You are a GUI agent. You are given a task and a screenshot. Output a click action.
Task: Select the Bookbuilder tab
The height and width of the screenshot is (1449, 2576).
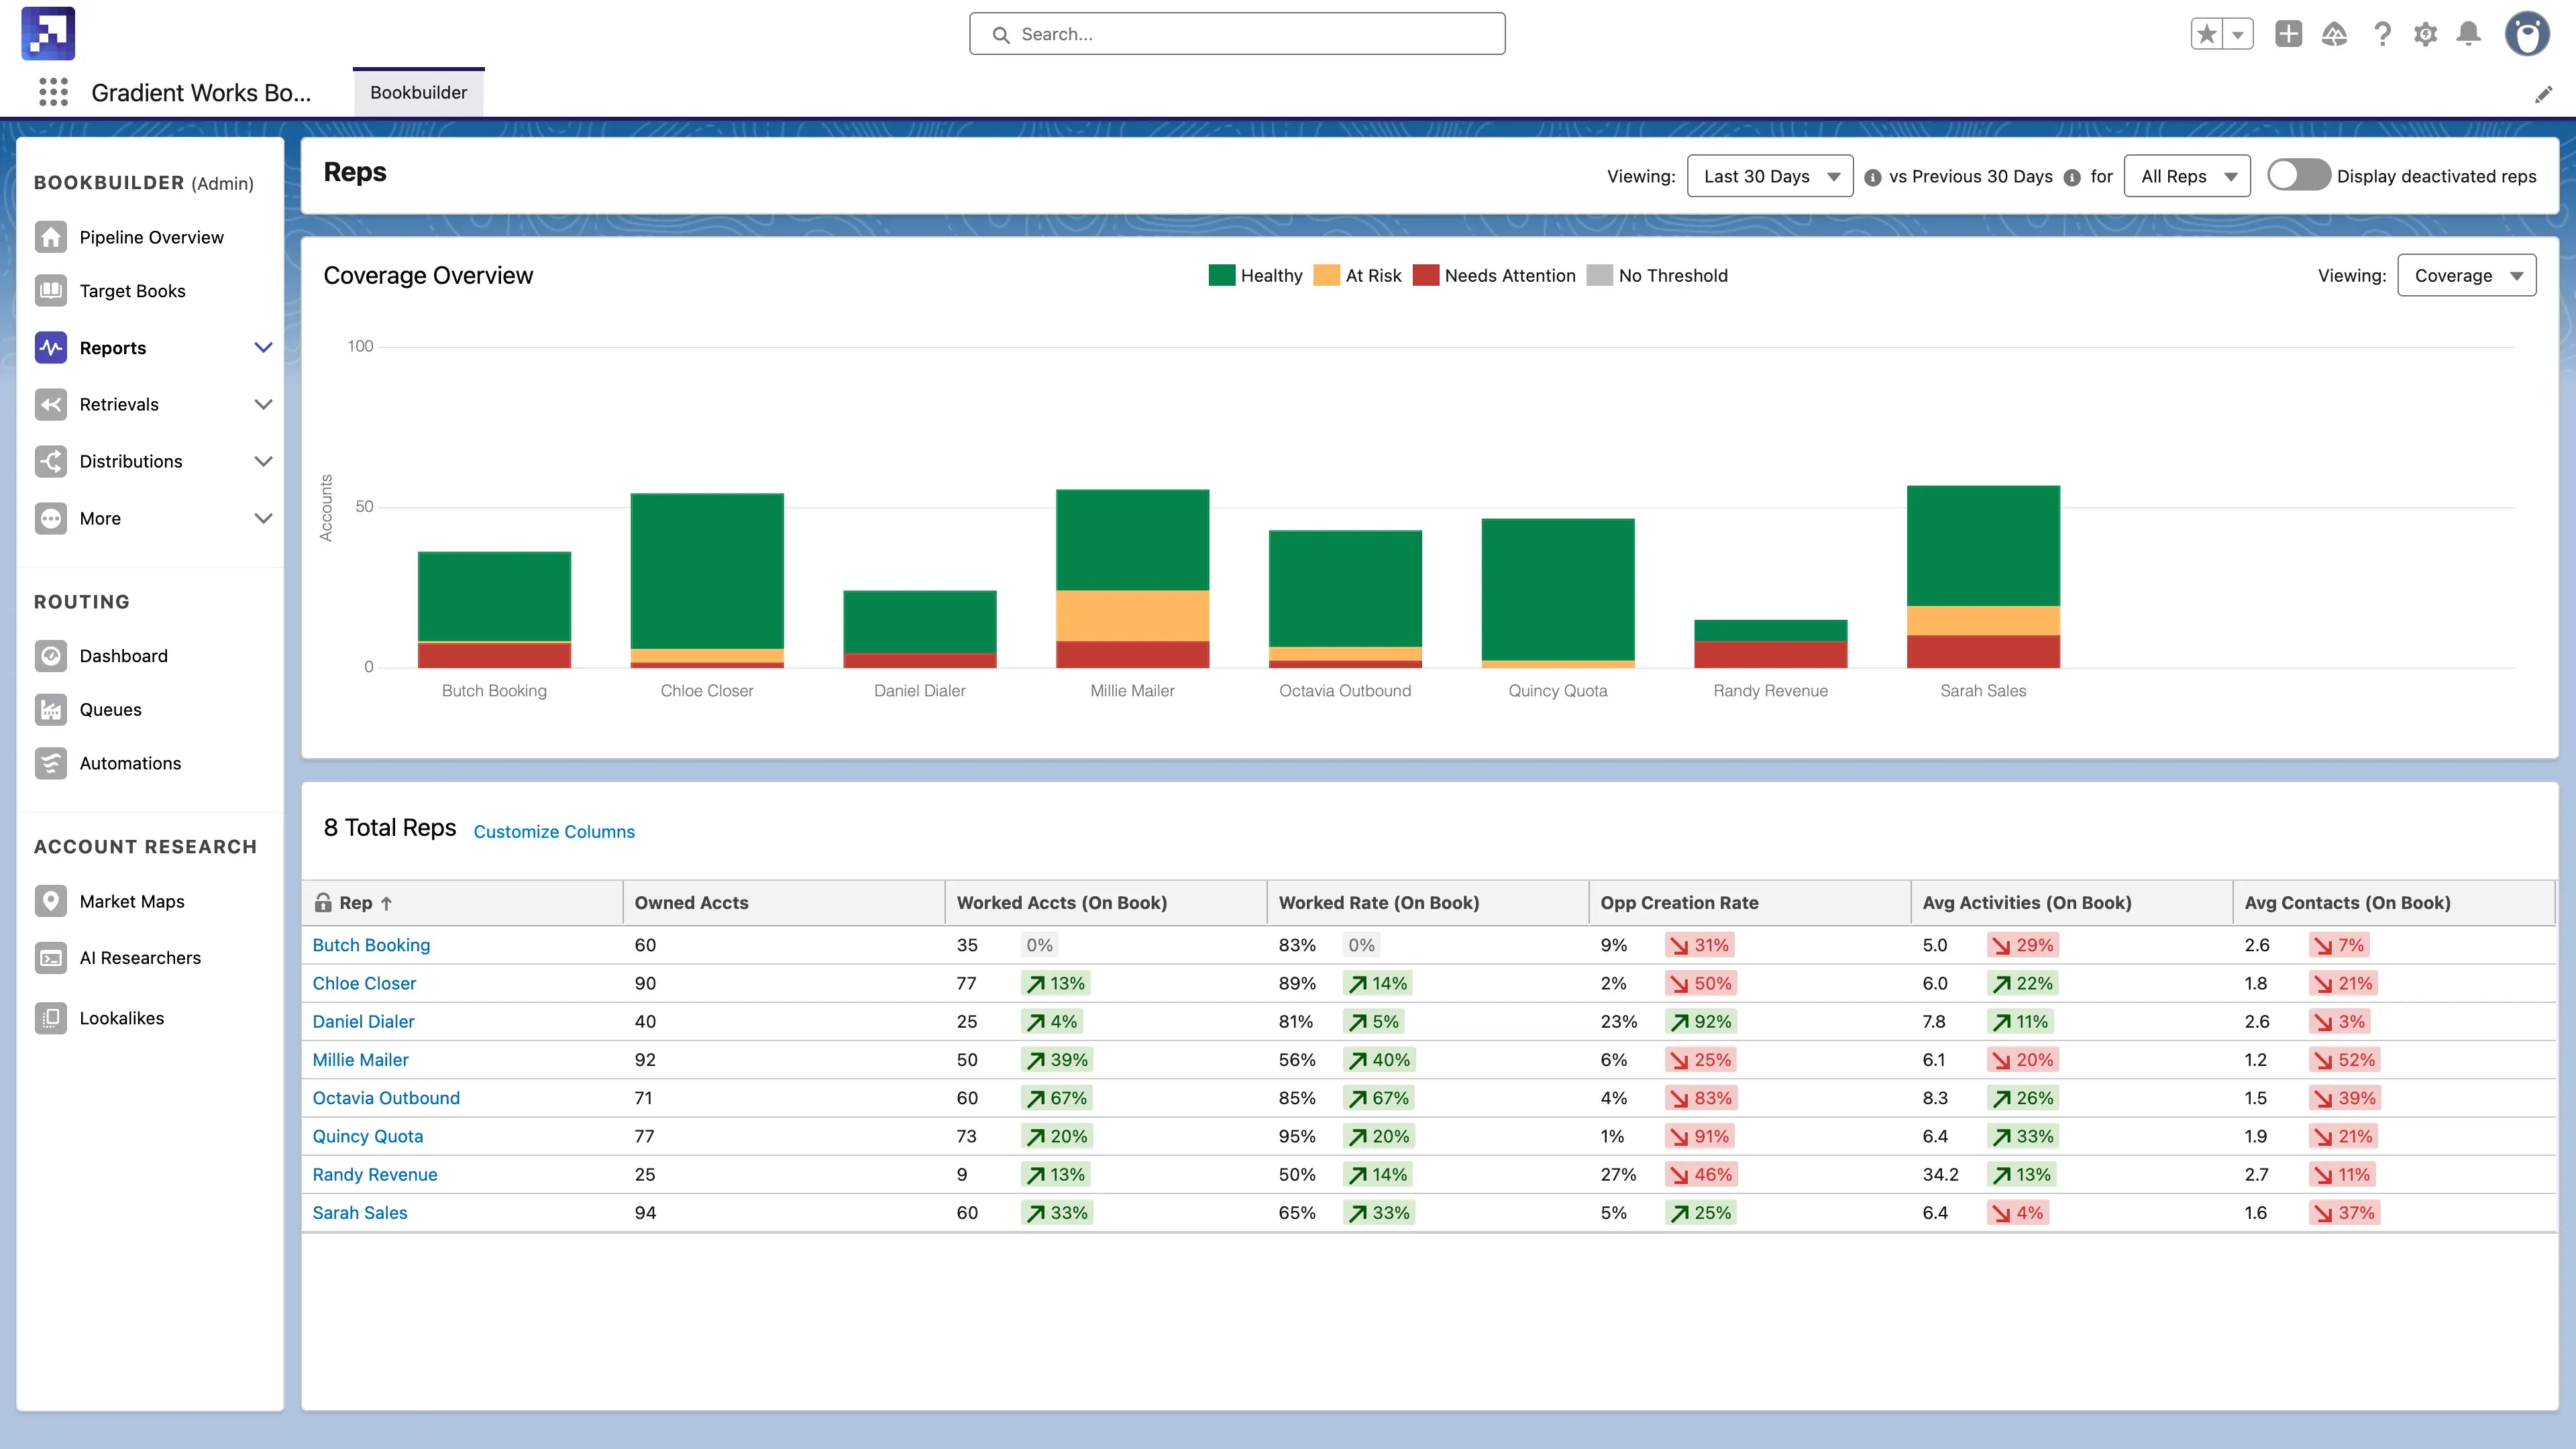[x=418, y=92]
